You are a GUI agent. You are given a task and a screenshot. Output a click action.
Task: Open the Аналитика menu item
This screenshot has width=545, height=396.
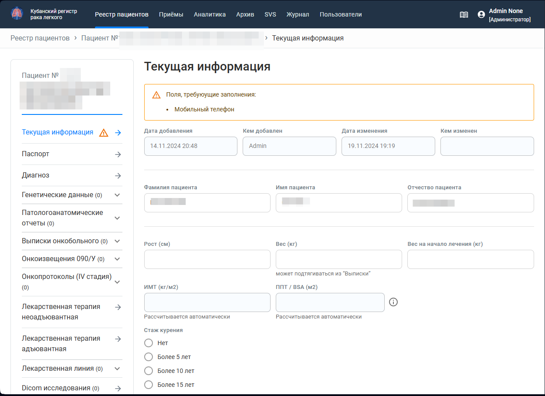coord(210,14)
